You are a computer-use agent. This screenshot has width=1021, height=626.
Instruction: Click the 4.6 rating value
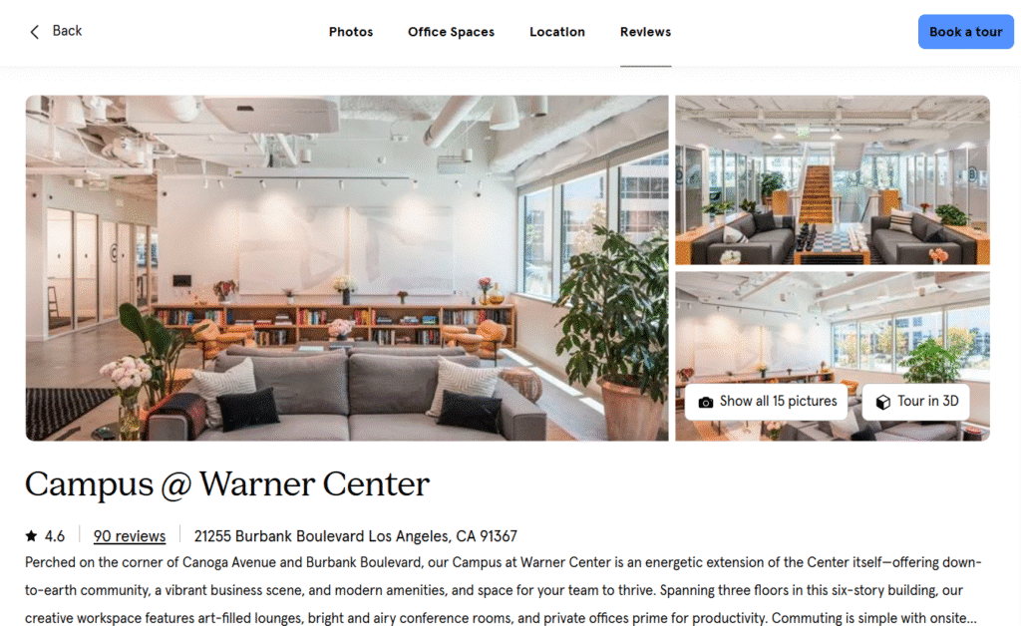(55, 536)
